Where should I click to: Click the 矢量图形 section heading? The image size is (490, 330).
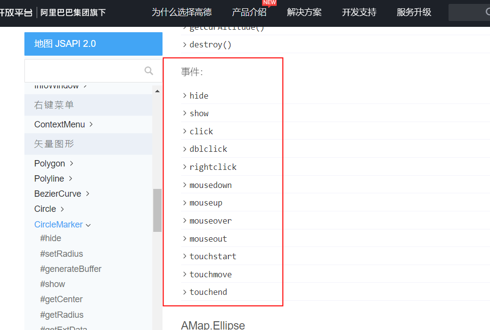54,144
